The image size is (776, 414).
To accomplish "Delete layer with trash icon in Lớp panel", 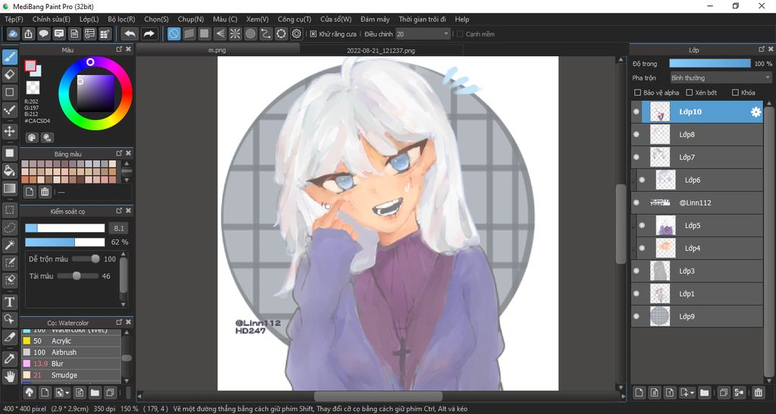I will (758, 393).
